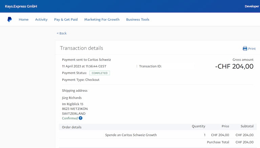Open the help icon beside Confirmed
The image size is (260, 148).
81,118
